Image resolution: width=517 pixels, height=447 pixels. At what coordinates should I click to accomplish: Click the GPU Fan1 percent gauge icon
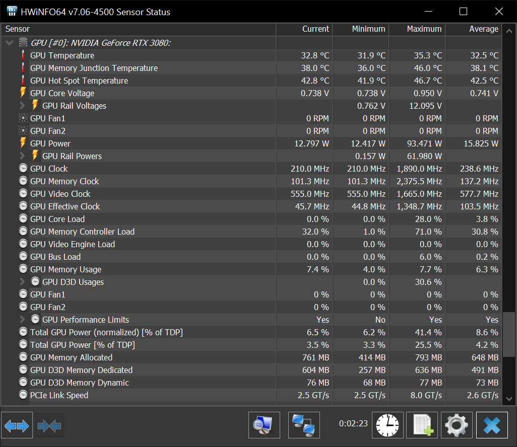[23, 294]
